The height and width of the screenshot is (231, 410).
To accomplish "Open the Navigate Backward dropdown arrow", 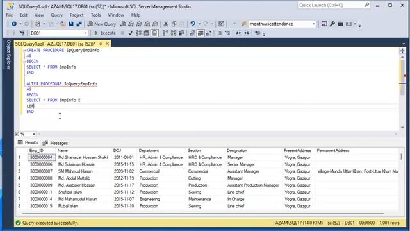I will click(20, 24).
